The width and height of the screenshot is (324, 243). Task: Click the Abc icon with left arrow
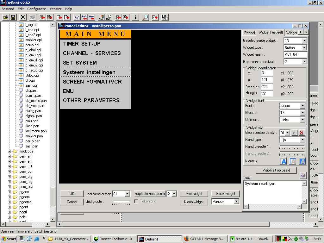click(84, 17)
